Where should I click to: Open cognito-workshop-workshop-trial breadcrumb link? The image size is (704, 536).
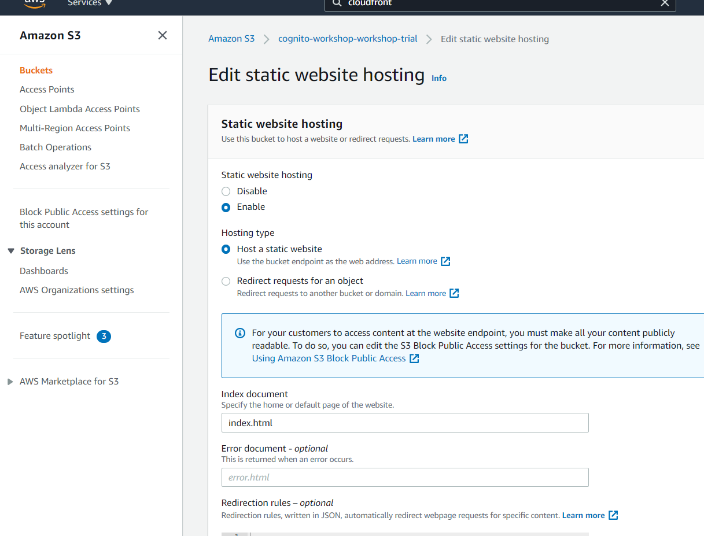tap(348, 39)
